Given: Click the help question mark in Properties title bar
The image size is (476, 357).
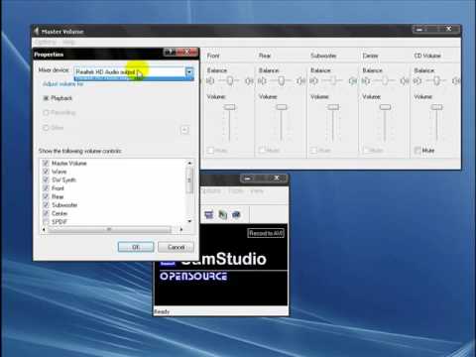Looking at the screenshot, I should click(x=170, y=53).
